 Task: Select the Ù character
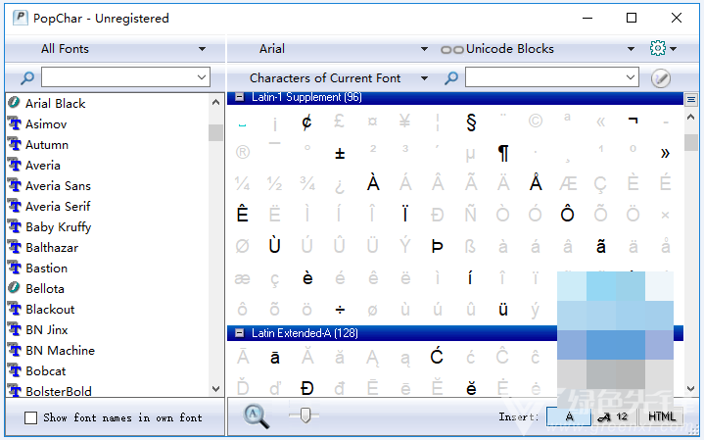275,245
